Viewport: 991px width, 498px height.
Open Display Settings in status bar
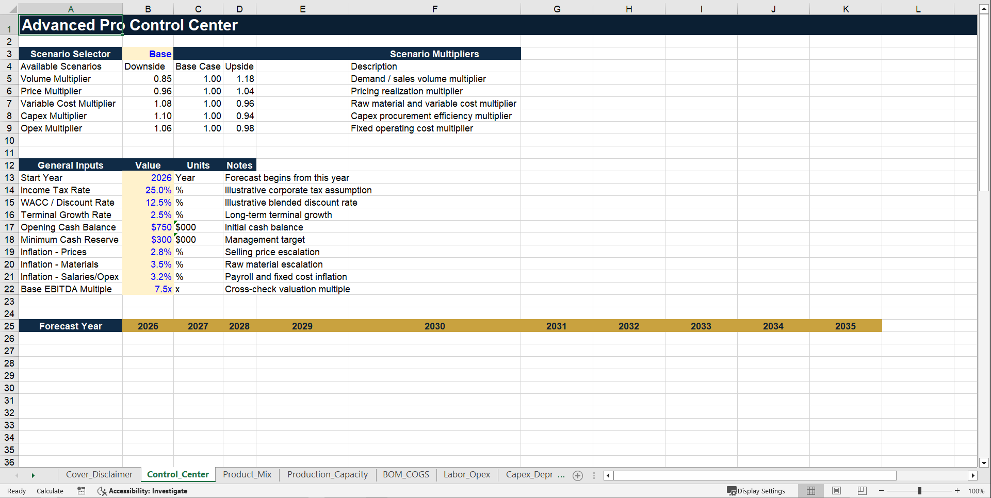756,491
